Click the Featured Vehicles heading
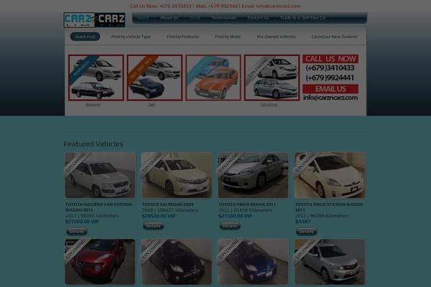Image resolution: width=431 pixels, height=287 pixels. point(93,144)
